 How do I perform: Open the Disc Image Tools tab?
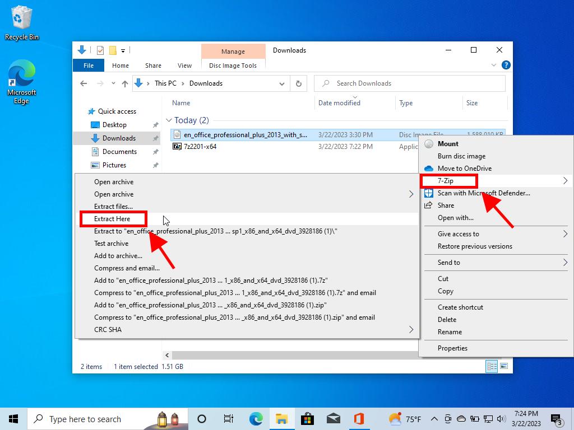coord(233,66)
